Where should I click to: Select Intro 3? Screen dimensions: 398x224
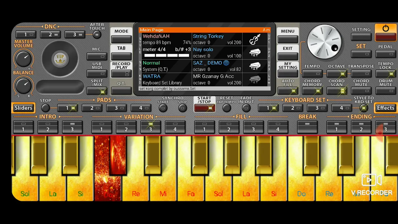(x=72, y=127)
